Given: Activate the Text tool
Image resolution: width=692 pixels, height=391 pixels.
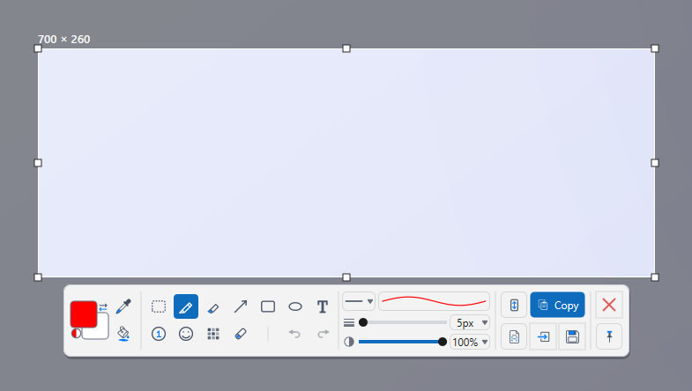Looking at the screenshot, I should click(323, 306).
